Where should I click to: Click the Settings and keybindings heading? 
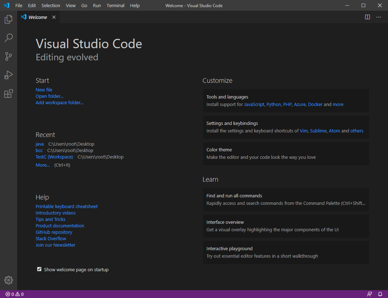coord(232,123)
